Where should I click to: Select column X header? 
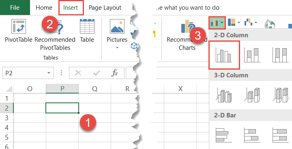click(180, 89)
